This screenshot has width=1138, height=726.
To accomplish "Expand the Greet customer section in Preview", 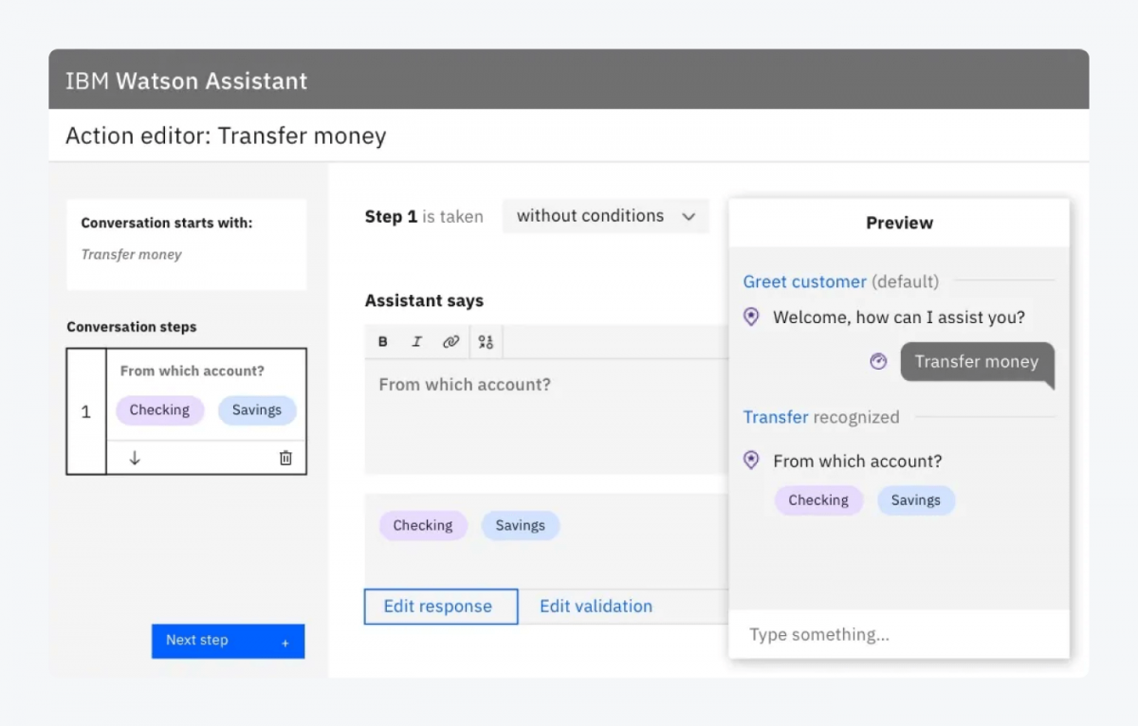I will click(804, 281).
